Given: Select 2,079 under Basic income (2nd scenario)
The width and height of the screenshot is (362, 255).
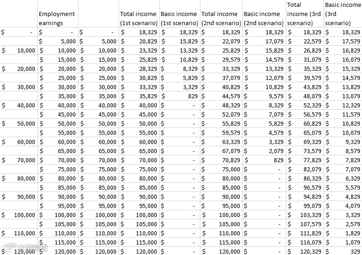Looking at the screenshot, I should [x=276, y=151].
